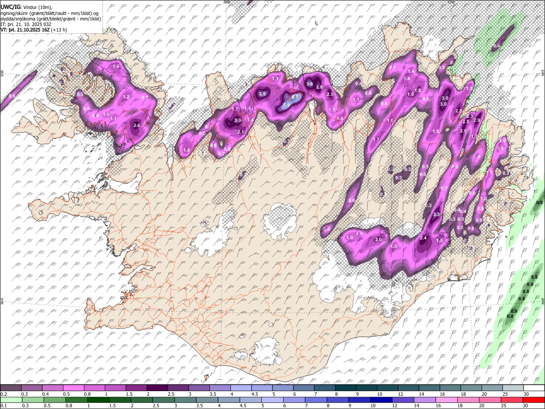
Task: Click the 'VT: þri. 21.10.2025 16Z' line
Action: click(x=25, y=30)
